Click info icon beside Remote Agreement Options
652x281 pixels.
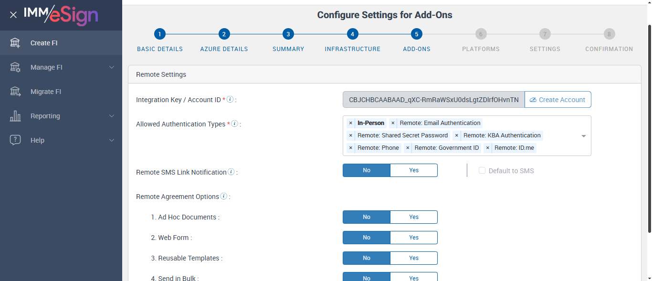coord(224,197)
